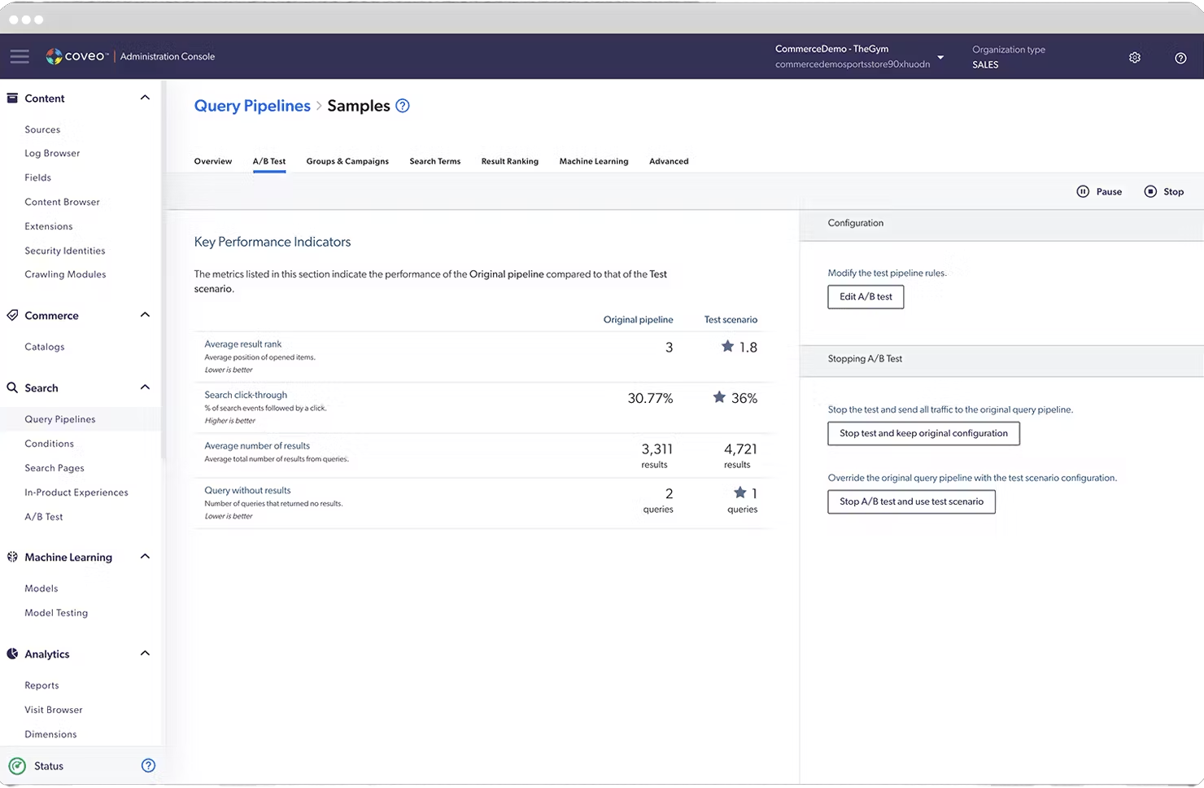
Task: Open Catalogs under Commerce
Action: tap(45, 347)
